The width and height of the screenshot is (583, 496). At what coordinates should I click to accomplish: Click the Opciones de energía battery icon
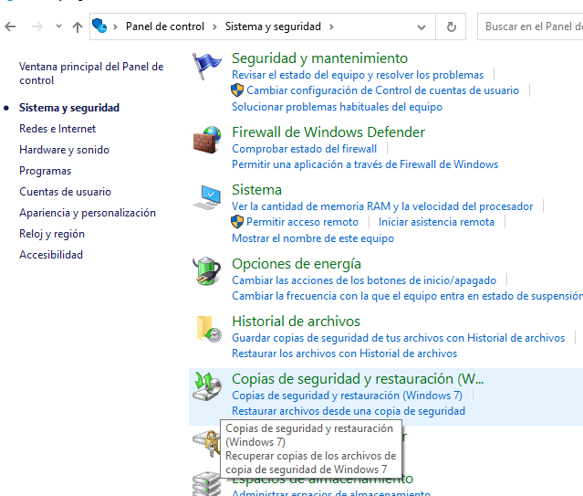coord(207,270)
